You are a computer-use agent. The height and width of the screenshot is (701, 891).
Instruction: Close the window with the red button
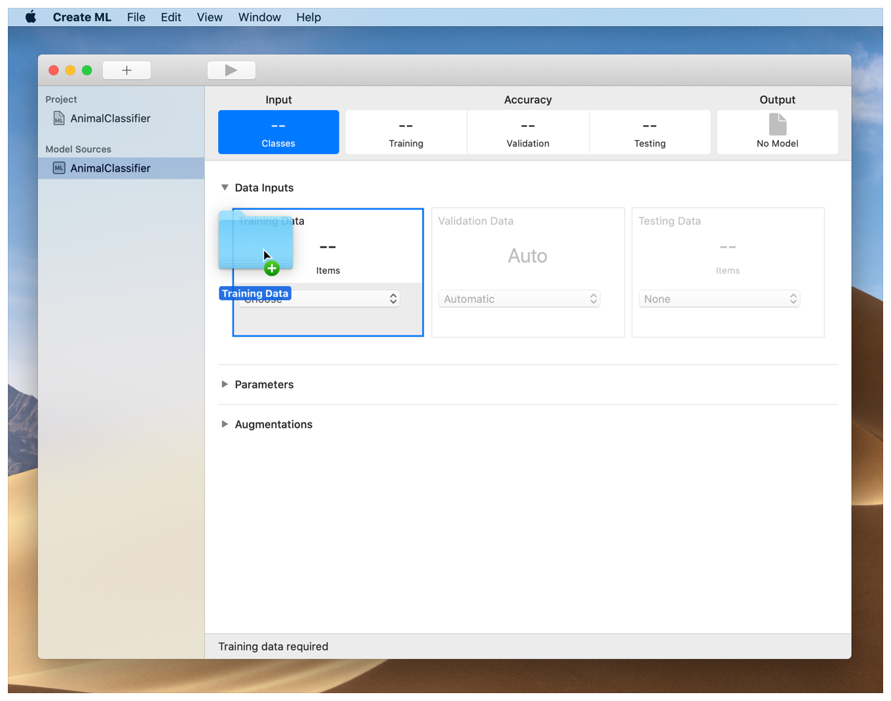coord(54,70)
